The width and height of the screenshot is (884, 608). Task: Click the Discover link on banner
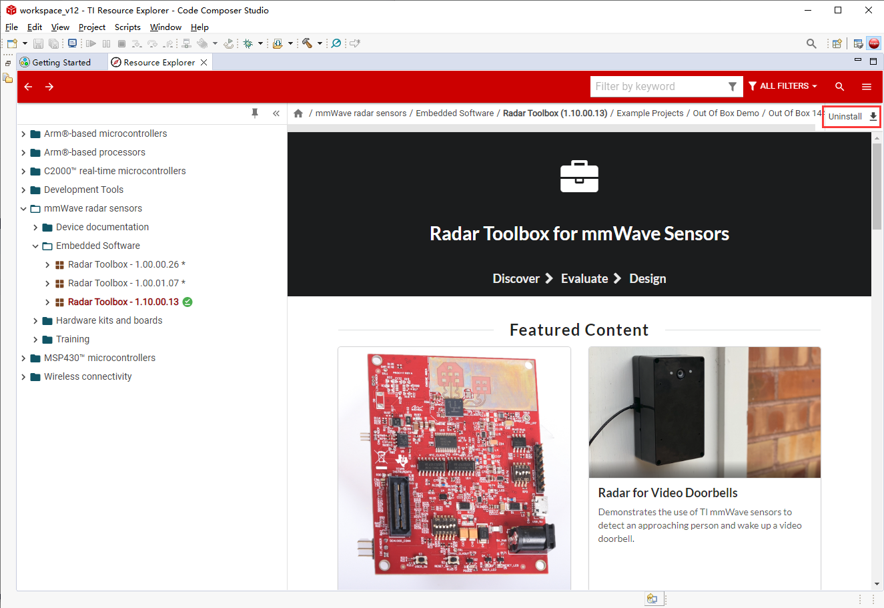pos(516,279)
